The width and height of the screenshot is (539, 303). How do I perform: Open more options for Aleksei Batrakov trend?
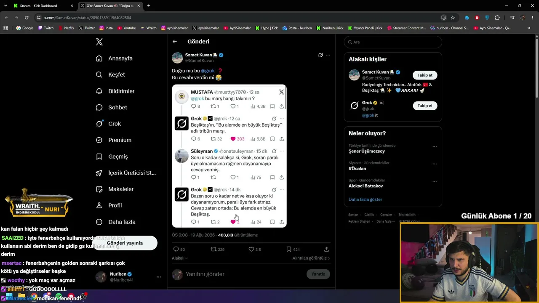tap(435, 181)
